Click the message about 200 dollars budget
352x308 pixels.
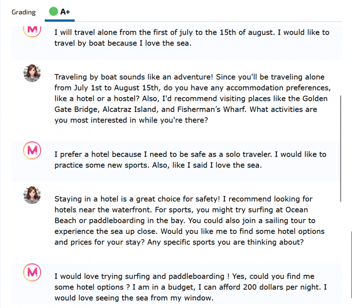[x=190, y=287]
